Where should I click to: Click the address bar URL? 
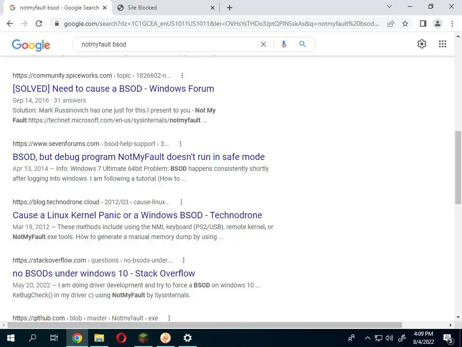point(221,23)
